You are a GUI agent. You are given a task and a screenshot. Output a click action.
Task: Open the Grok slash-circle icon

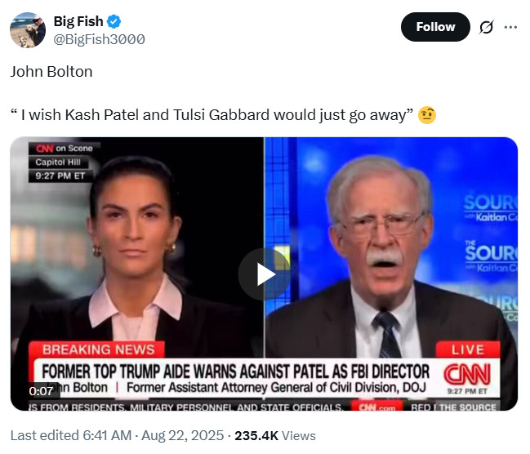coord(487,27)
